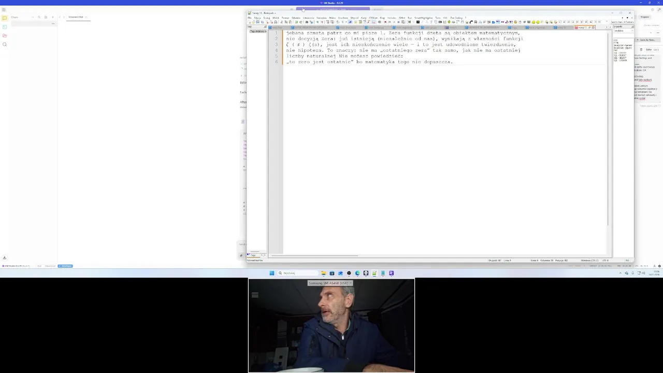Click the Redo green arrow in Notepad++ toolbar
The height and width of the screenshot is (373, 663).
click(x=301, y=22)
